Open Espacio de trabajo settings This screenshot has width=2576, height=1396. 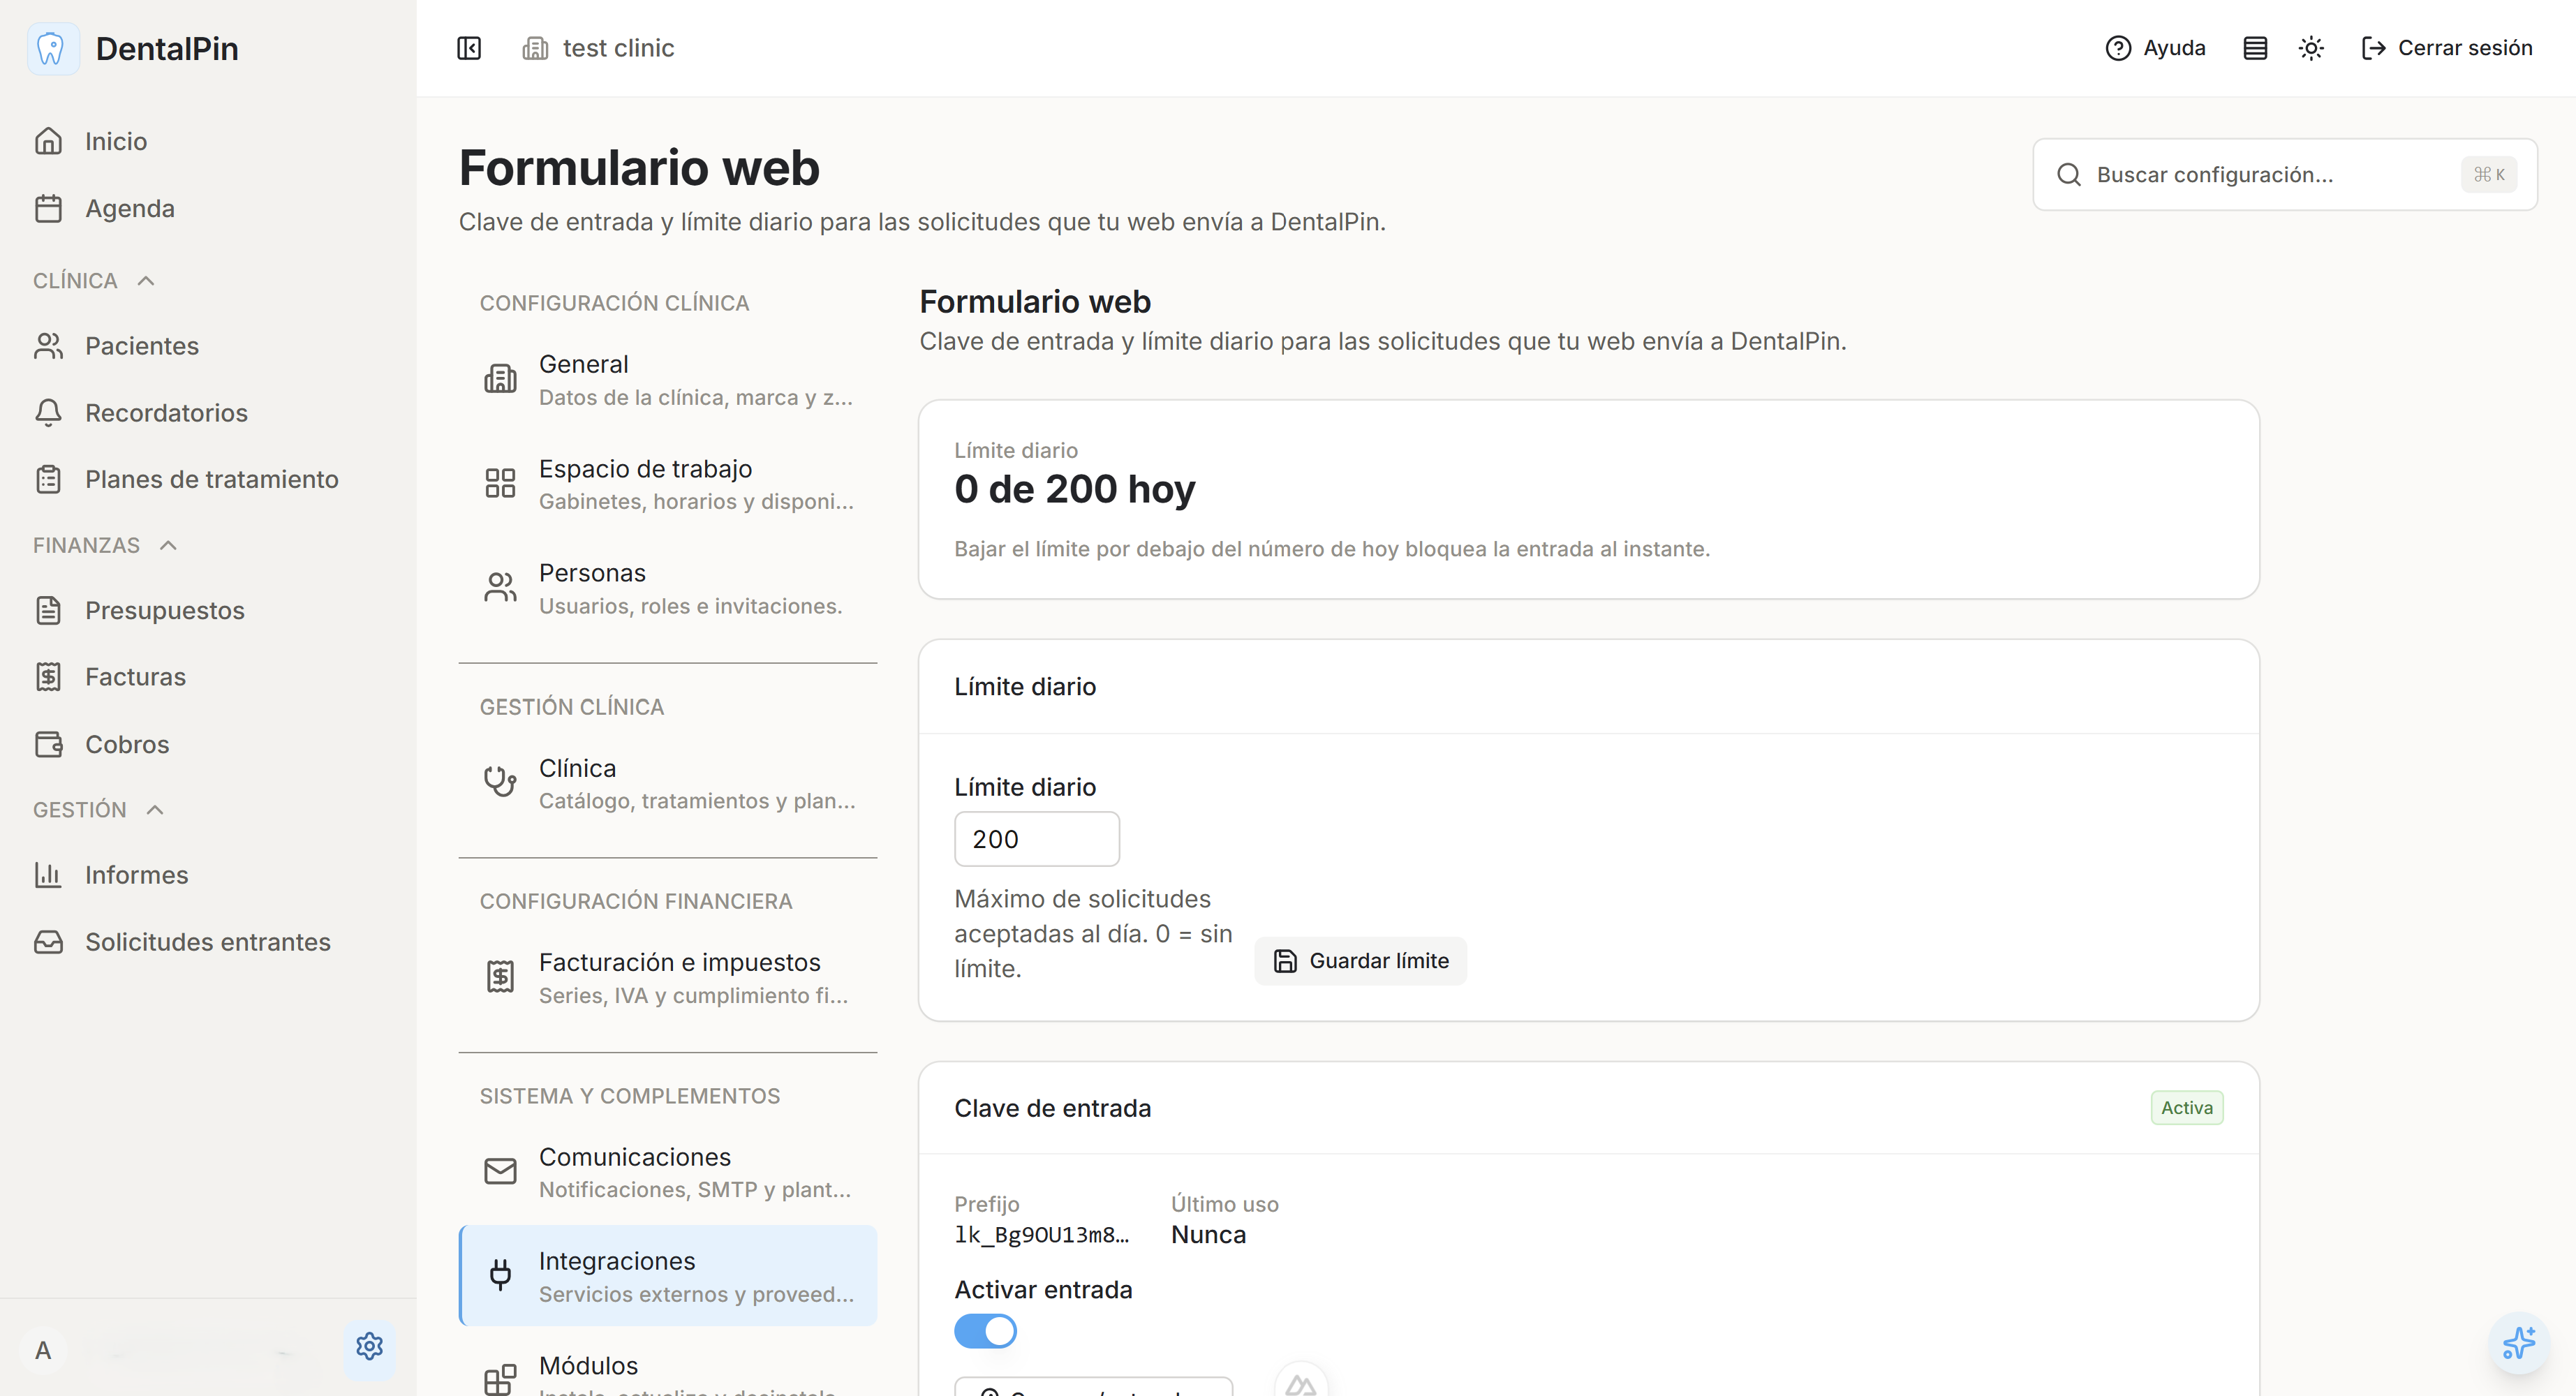668,484
